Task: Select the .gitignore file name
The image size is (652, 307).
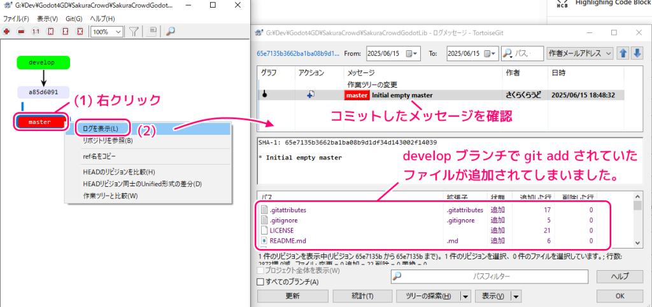Action: (x=283, y=220)
